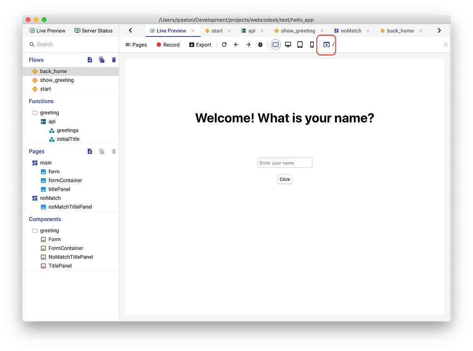
Task: Add a new flow
Action: [90, 60]
